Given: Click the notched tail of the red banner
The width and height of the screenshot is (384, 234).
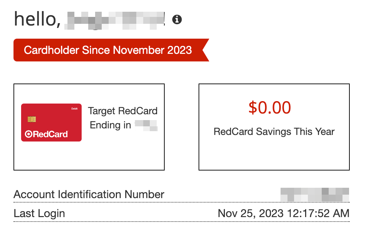Looking at the screenshot, I should (205, 50).
